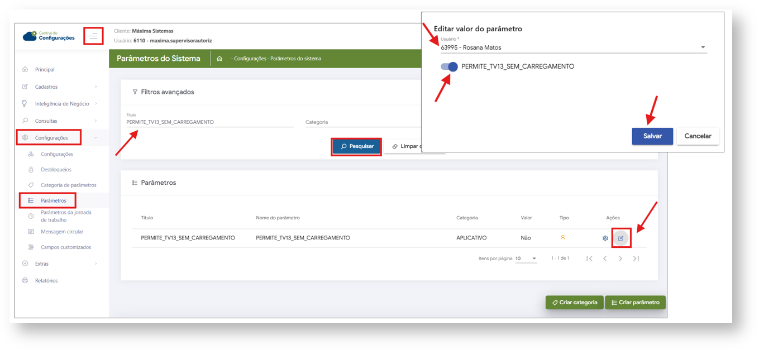This screenshot has height=350, width=759.
Task: Click the Criar parâmetro button
Action: [x=636, y=303]
